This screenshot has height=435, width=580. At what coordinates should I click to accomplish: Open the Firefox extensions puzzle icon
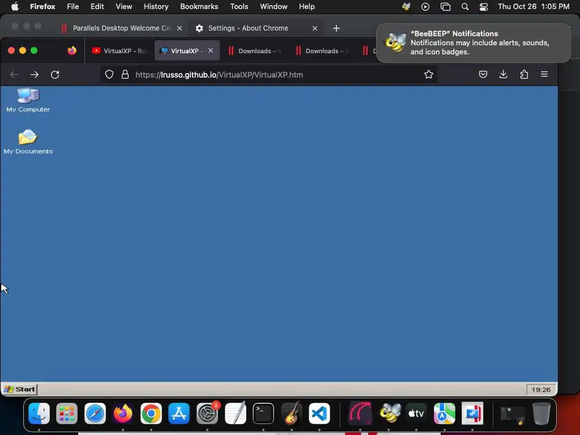[524, 74]
